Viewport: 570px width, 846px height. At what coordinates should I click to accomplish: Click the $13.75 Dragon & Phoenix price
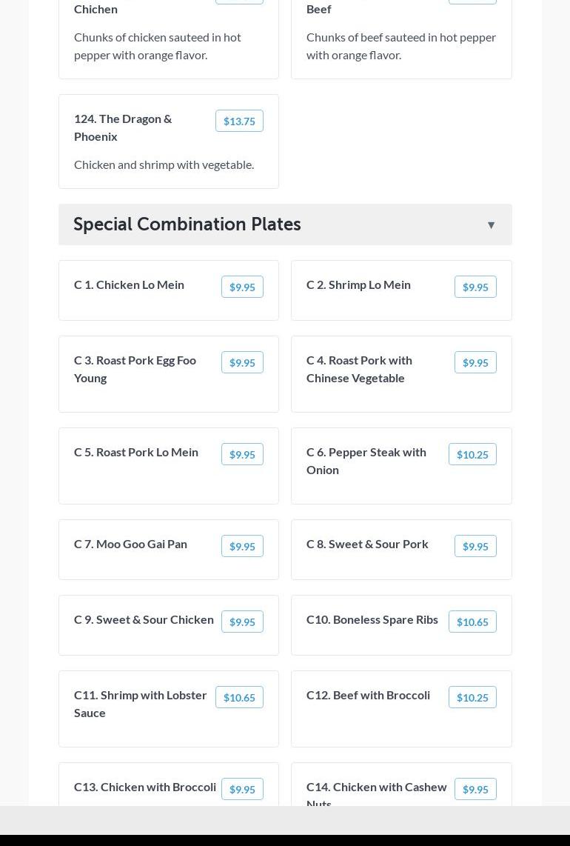pyautogui.click(x=239, y=121)
